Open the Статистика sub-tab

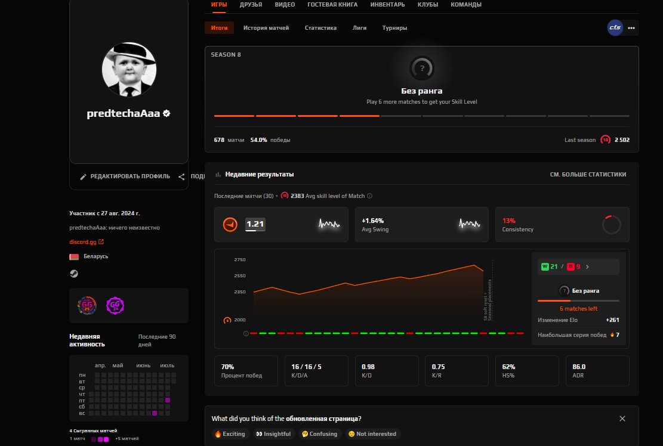pos(320,28)
